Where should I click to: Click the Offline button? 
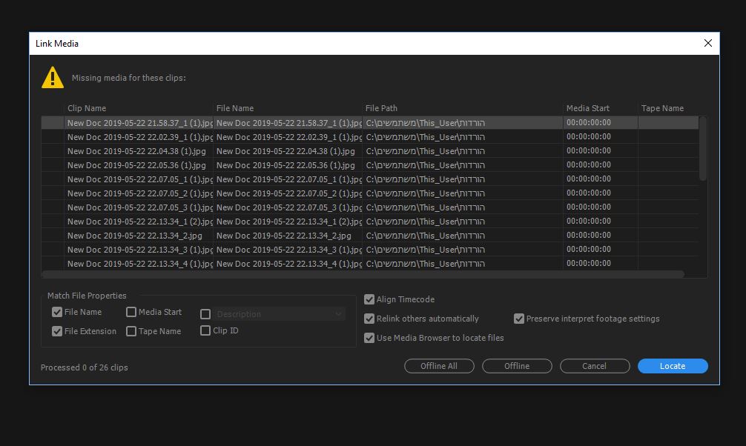pos(517,366)
